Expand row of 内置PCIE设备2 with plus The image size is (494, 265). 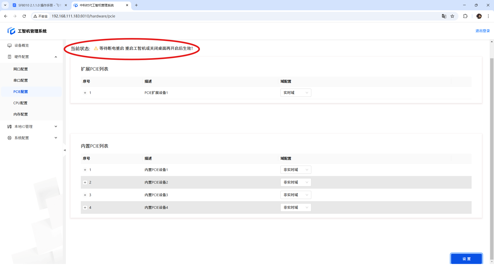[85, 183]
